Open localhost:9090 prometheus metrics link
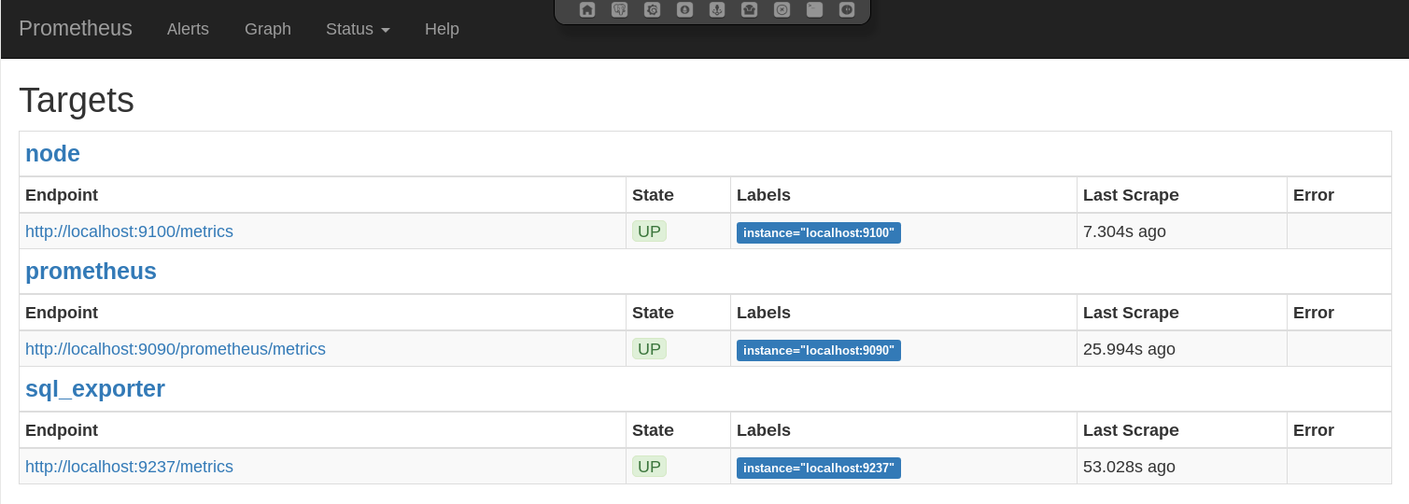The image size is (1409, 504). pos(176,349)
